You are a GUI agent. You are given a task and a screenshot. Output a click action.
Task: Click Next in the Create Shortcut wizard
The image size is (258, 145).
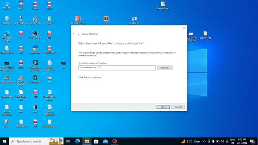(x=163, y=107)
